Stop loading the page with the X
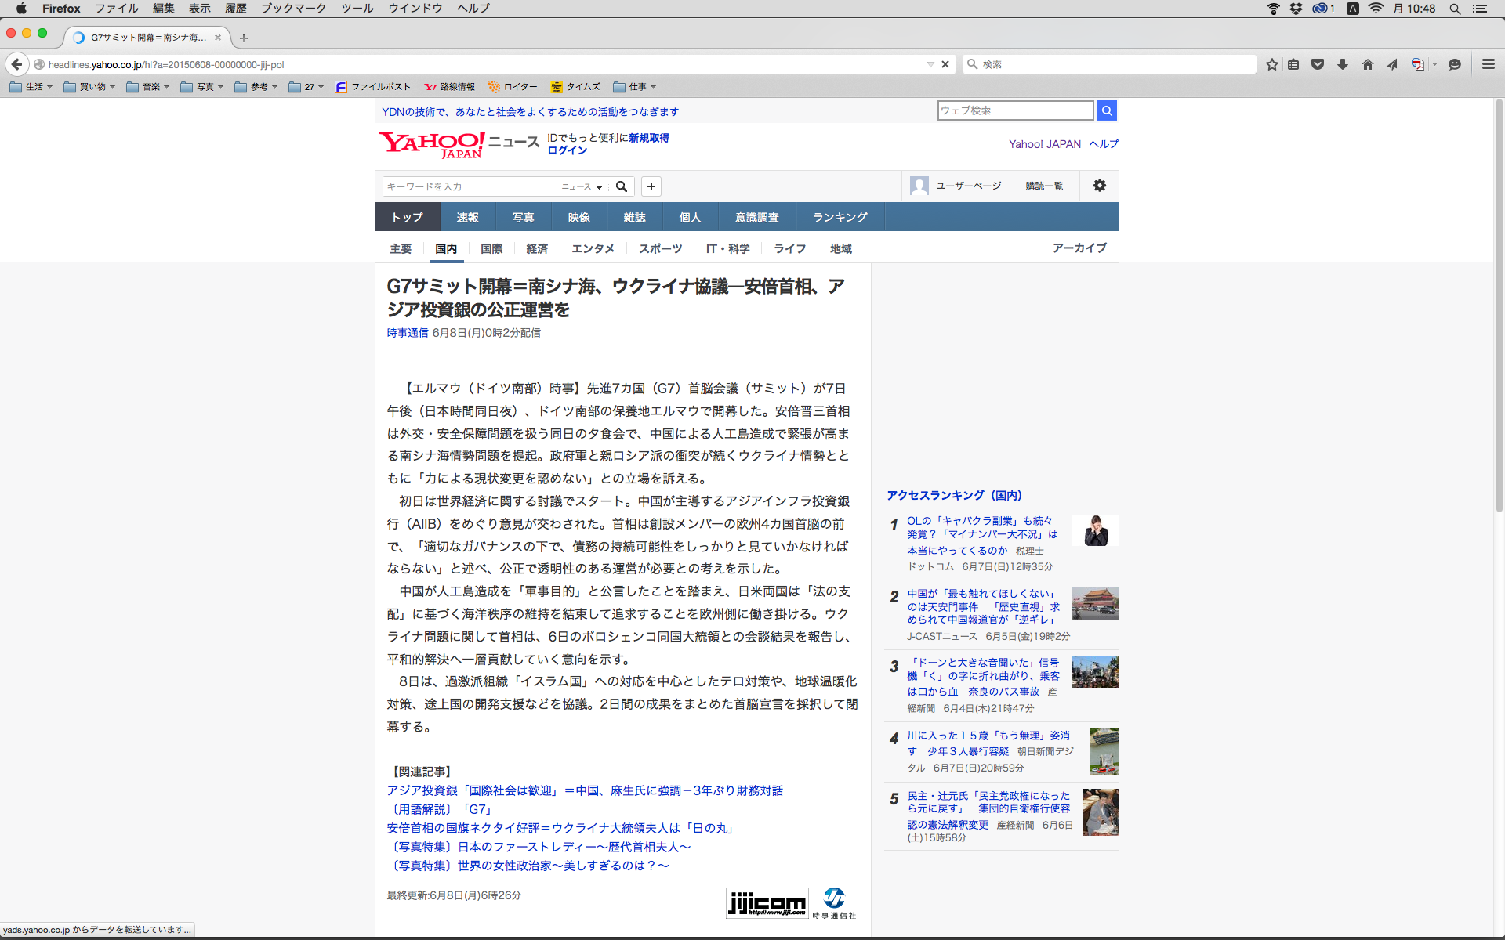This screenshot has width=1505, height=940. tap(945, 64)
